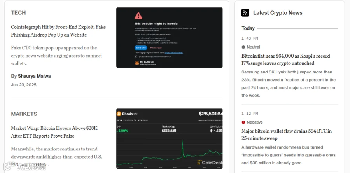Click the Neutral sentiment indicator icon
The width and height of the screenshot is (350, 173).
tap(243, 47)
